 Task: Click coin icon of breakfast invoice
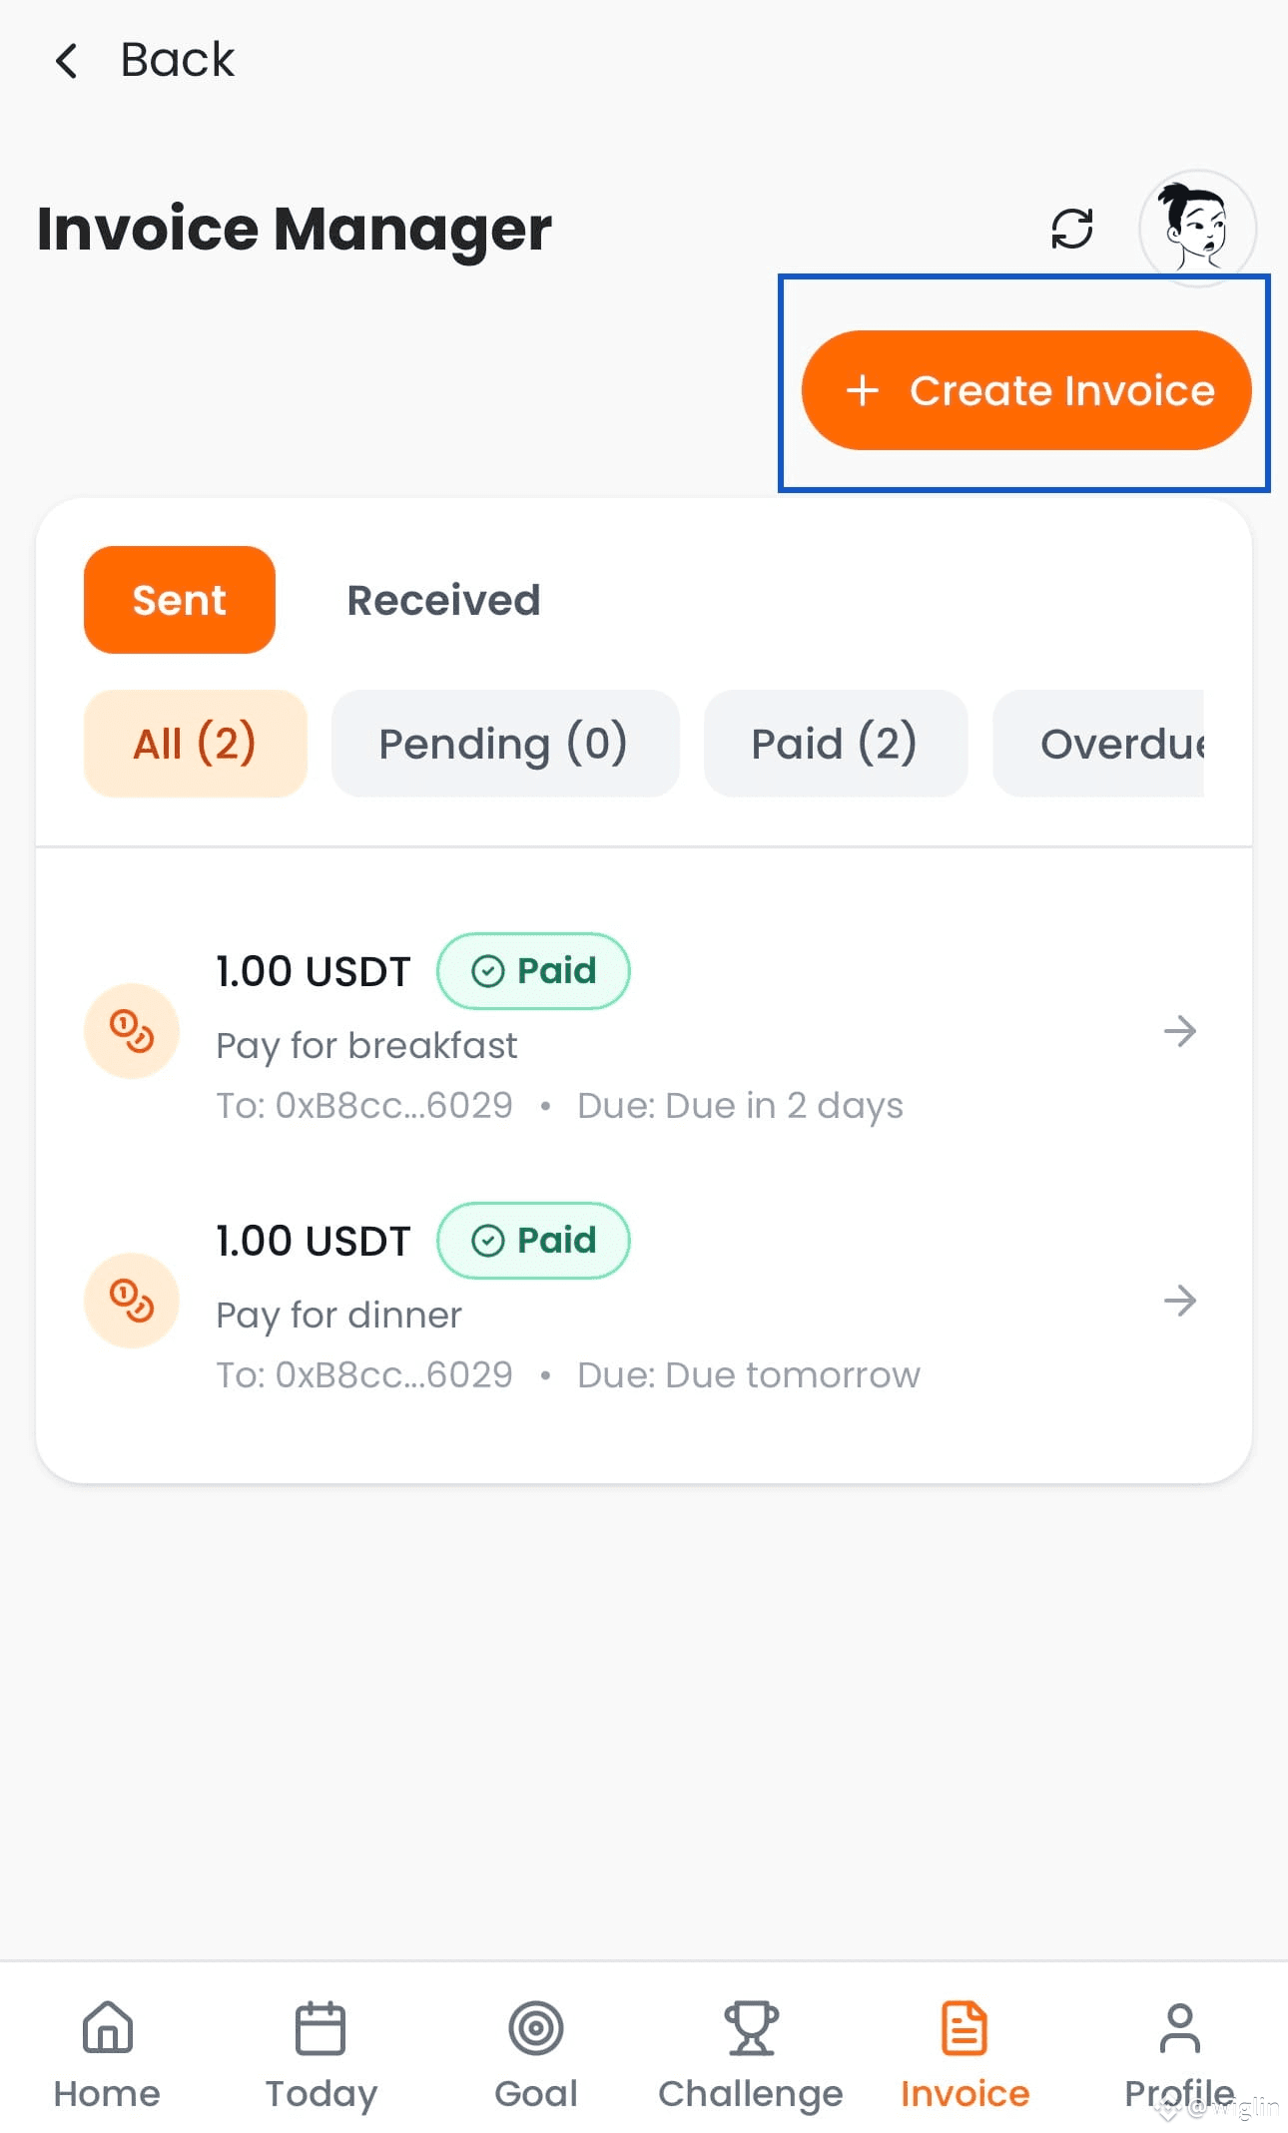click(132, 1031)
